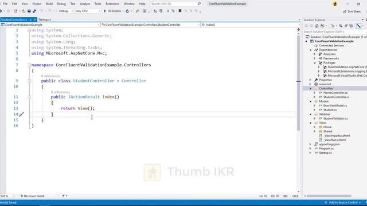Image resolution: width=367 pixels, height=206 pixels.
Task: Collapse the StudentController class on line 9
Action: [29, 81]
